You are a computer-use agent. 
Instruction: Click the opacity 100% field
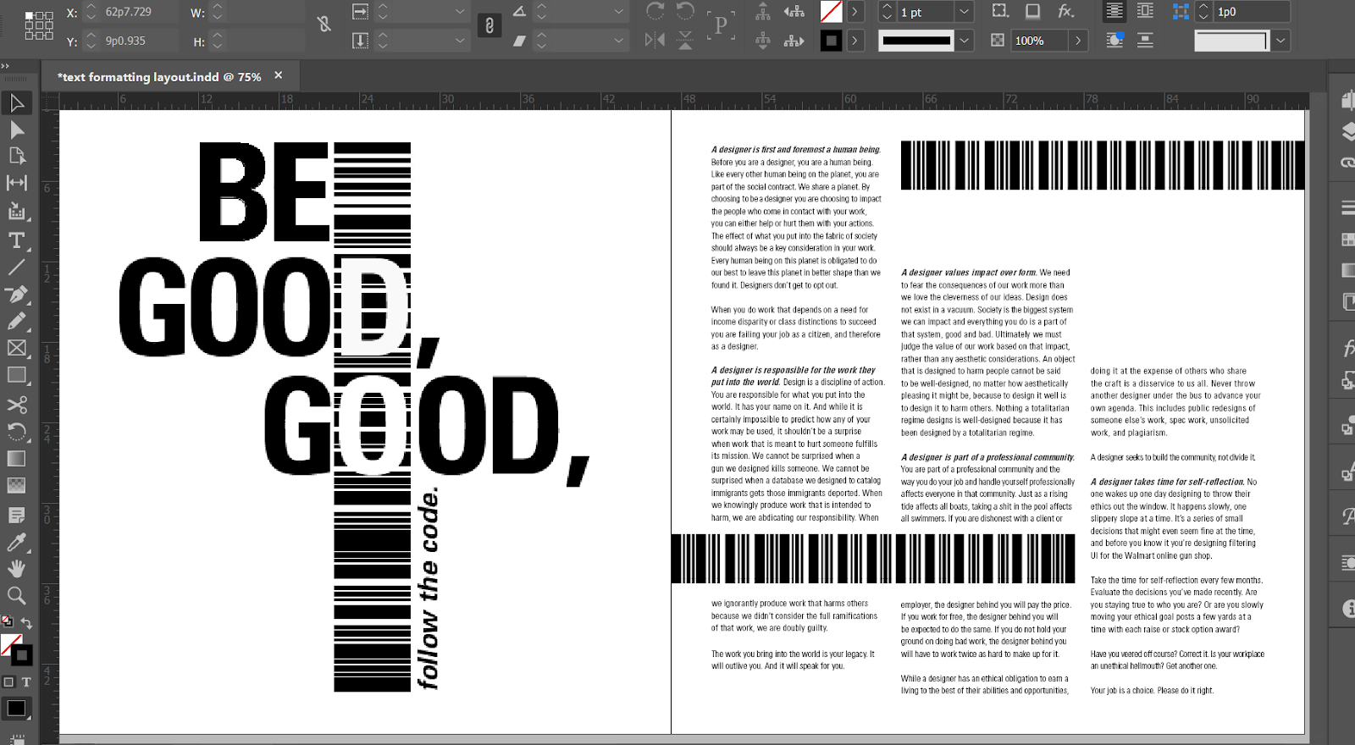click(x=1040, y=40)
